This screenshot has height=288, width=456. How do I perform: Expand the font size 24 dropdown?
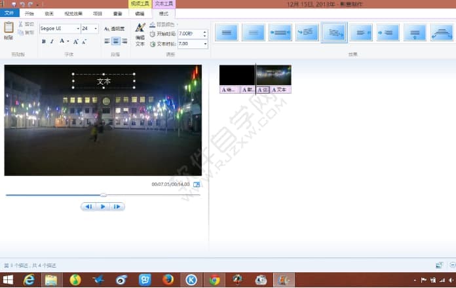[96, 29]
